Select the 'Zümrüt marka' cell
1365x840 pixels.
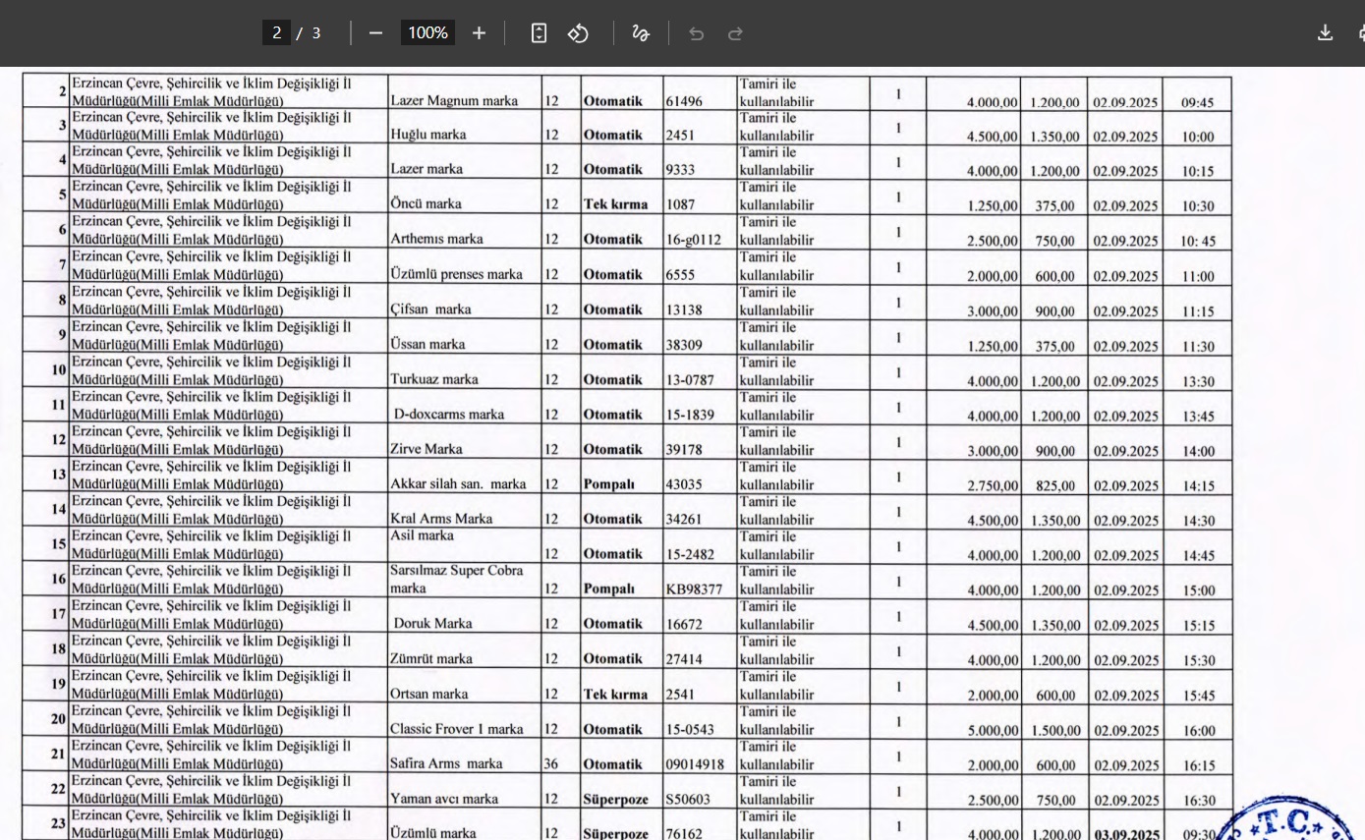pyautogui.click(x=431, y=659)
